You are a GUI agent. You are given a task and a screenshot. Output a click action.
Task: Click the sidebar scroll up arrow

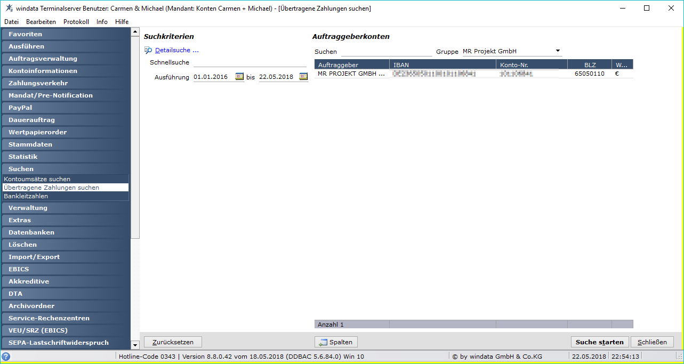(x=135, y=33)
